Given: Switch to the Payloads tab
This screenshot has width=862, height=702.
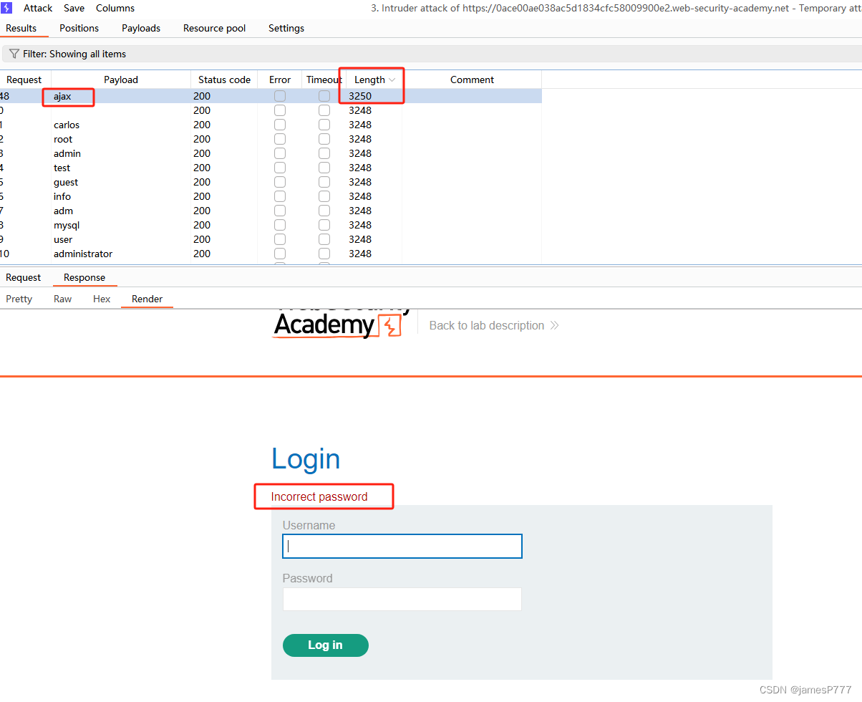Looking at the screenshot, I should pyautogui.click(x=140, y=28).
